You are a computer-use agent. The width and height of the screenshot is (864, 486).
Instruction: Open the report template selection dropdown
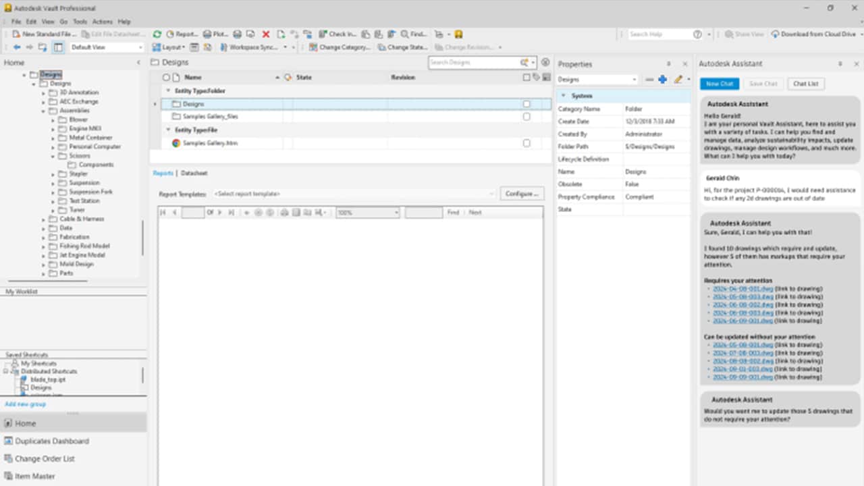[x=354, y=194]
